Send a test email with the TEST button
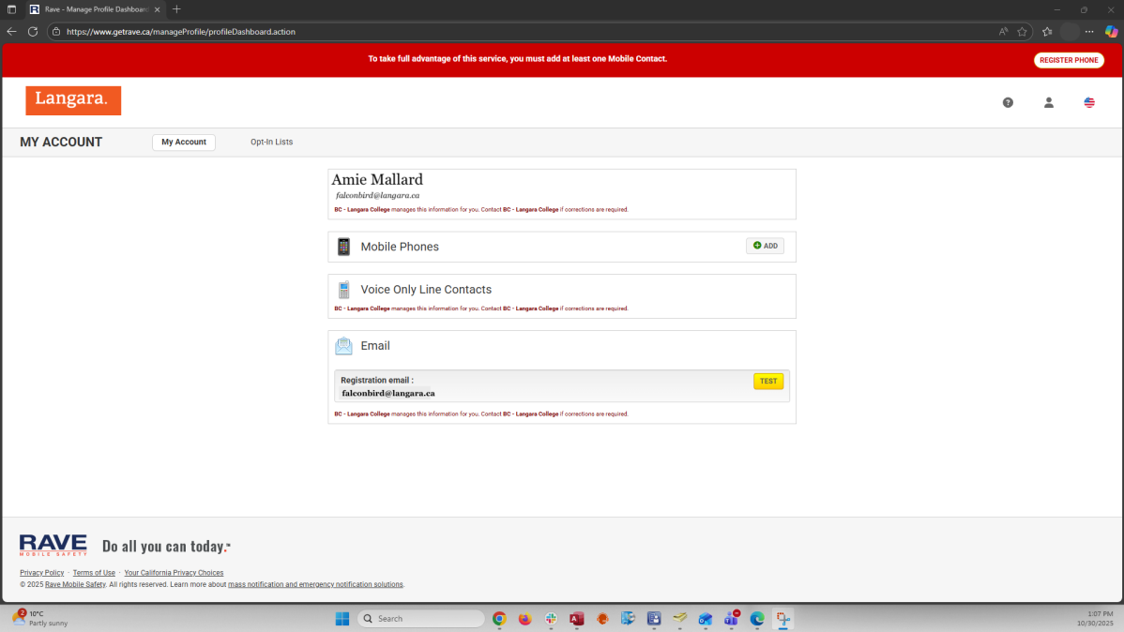Screen dimensions: 1124x632 point(767,382)
